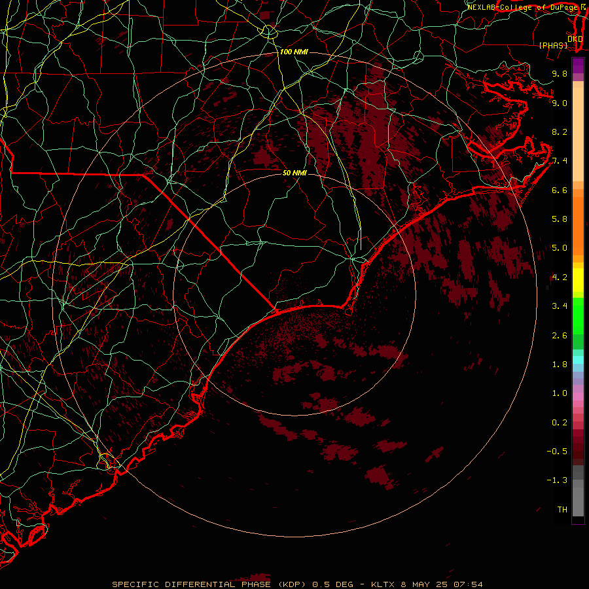589x589 pixels.
Task: Click the 3.4 scale value
Action: (560, 306)
